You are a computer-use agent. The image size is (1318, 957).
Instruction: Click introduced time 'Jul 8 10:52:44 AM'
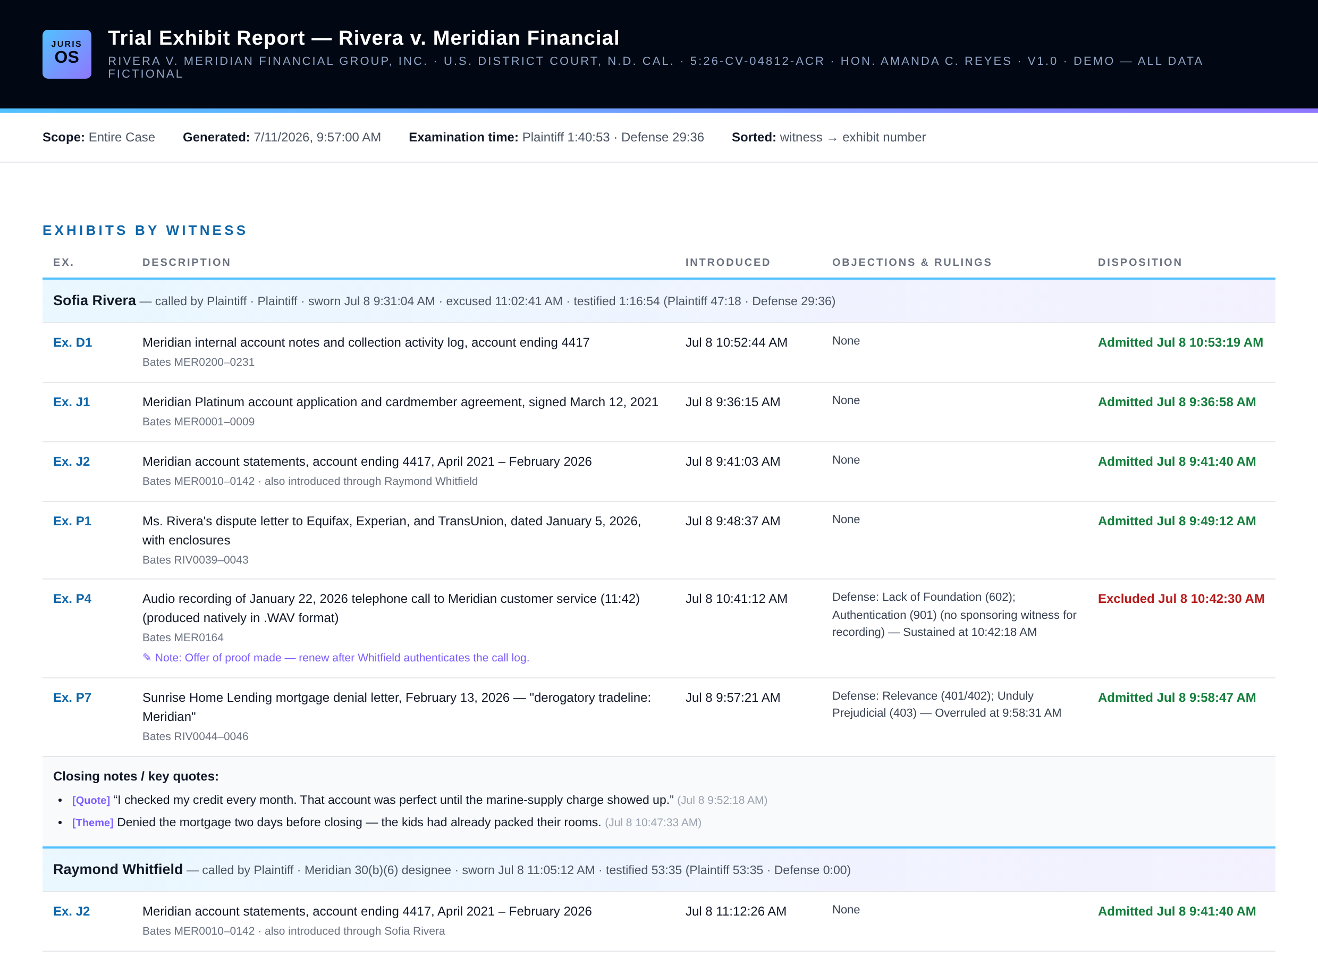736,342
